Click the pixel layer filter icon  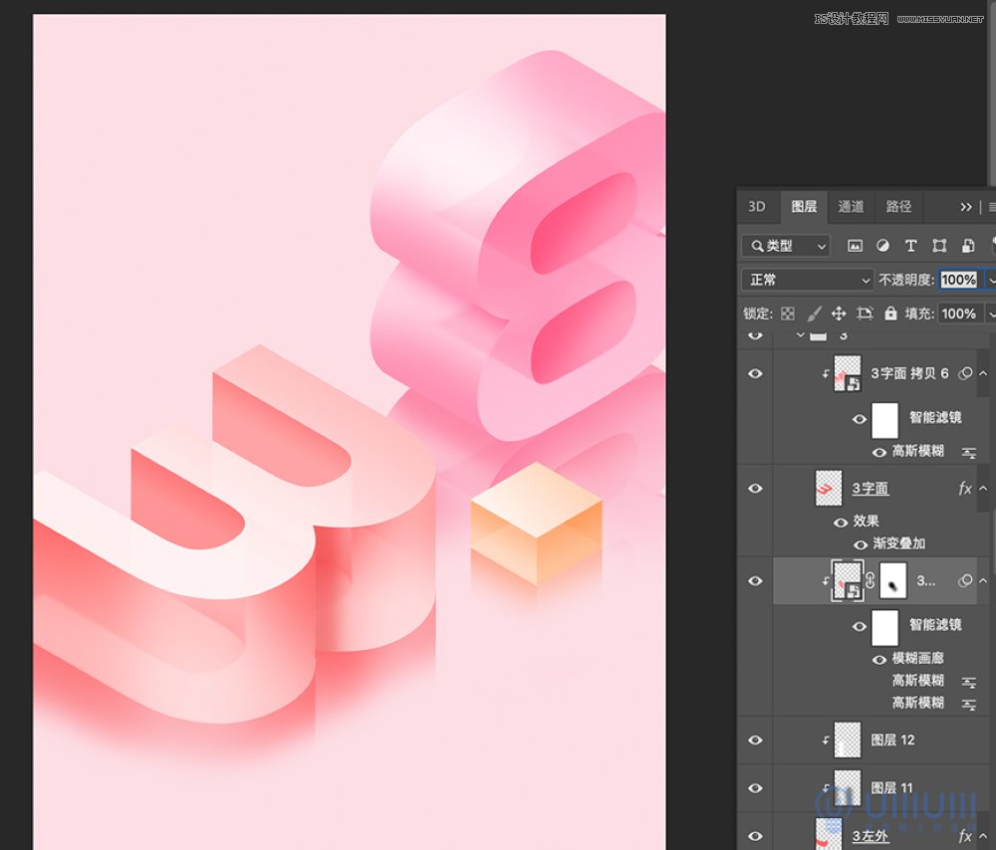855,246
